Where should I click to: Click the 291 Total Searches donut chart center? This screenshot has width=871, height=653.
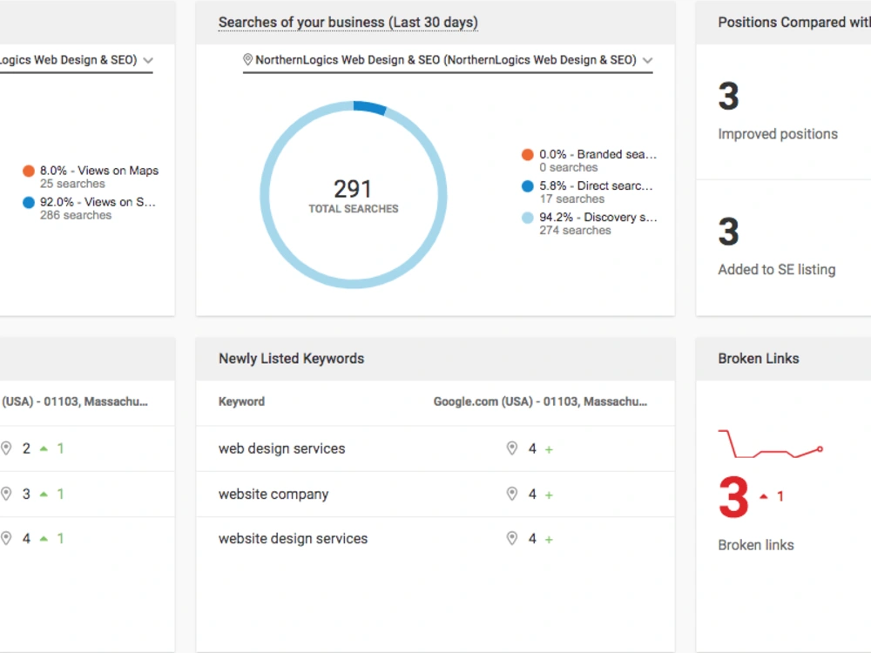pyautogui.click(x=354, y=195)
